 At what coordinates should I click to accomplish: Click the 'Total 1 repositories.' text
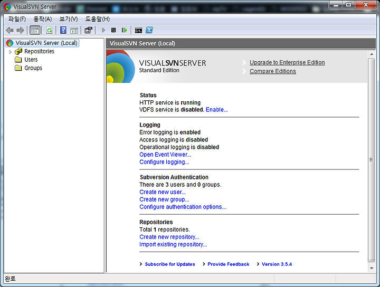[x=165, y=229]
